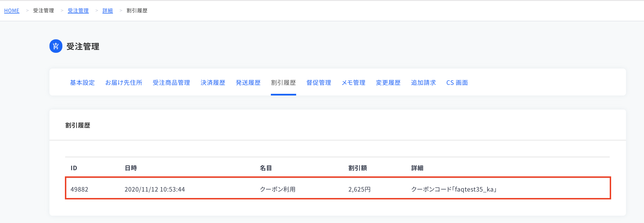Screen dimensions: 644x223
Task: Open the メモ管理 tab
Action: 353,83
